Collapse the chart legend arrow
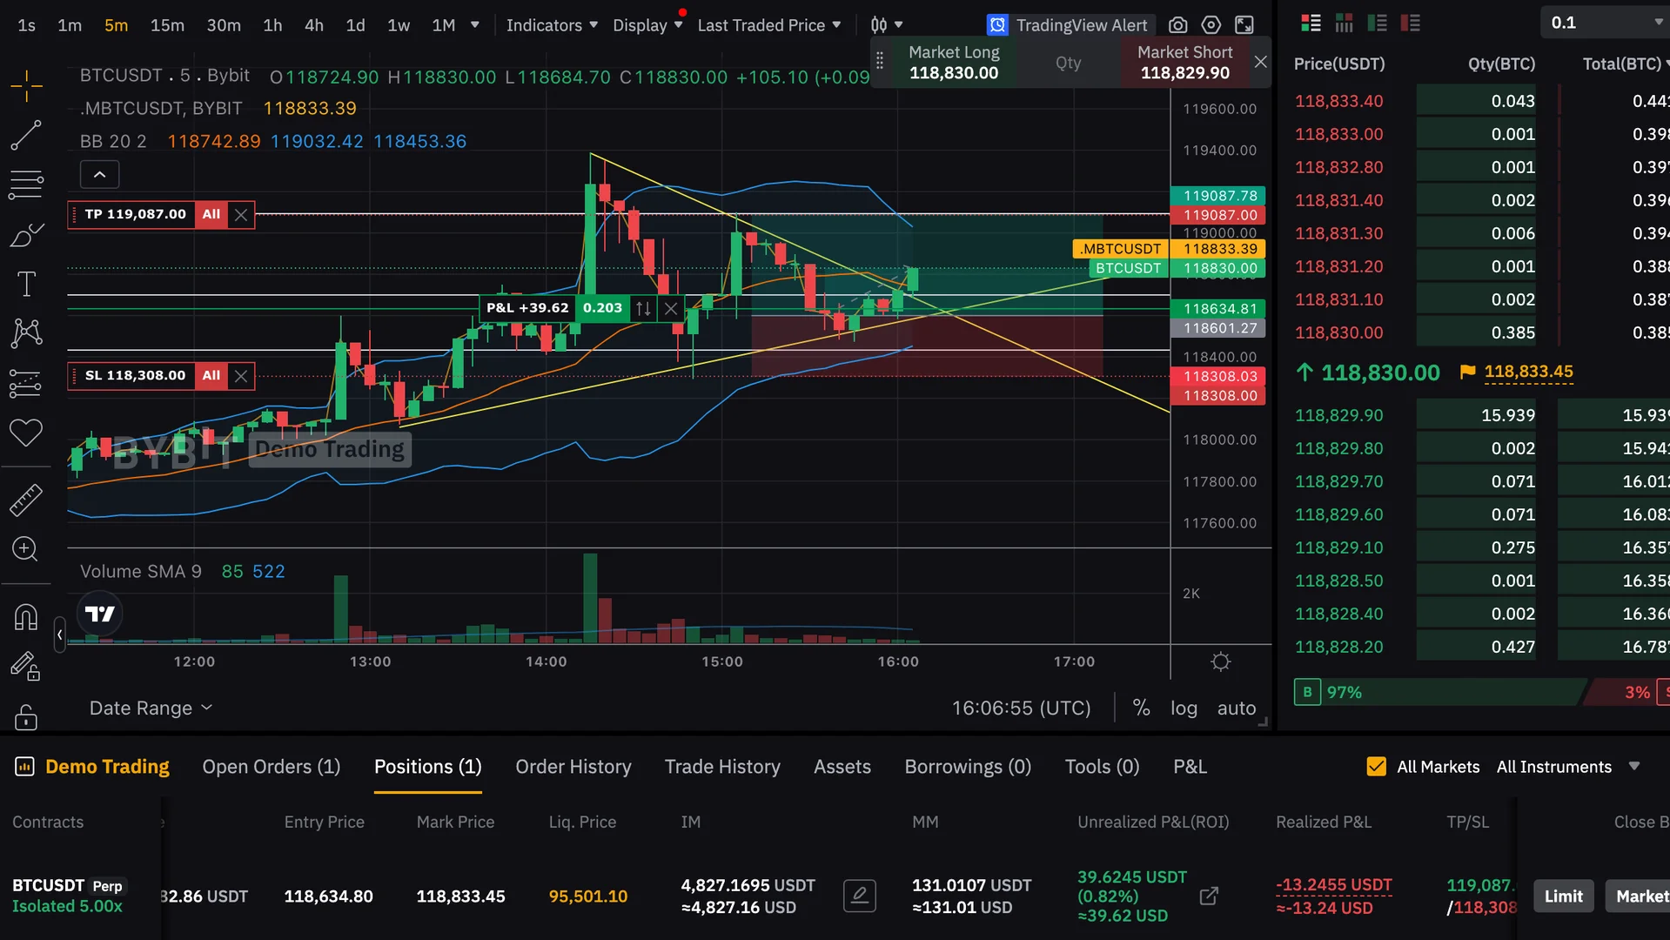The height and width of the screenshot is (940, 1670). click(x=99, y=175)
